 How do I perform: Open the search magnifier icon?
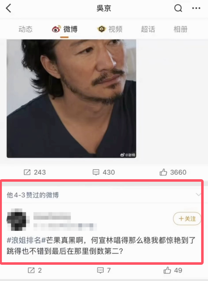click(178, 8)
